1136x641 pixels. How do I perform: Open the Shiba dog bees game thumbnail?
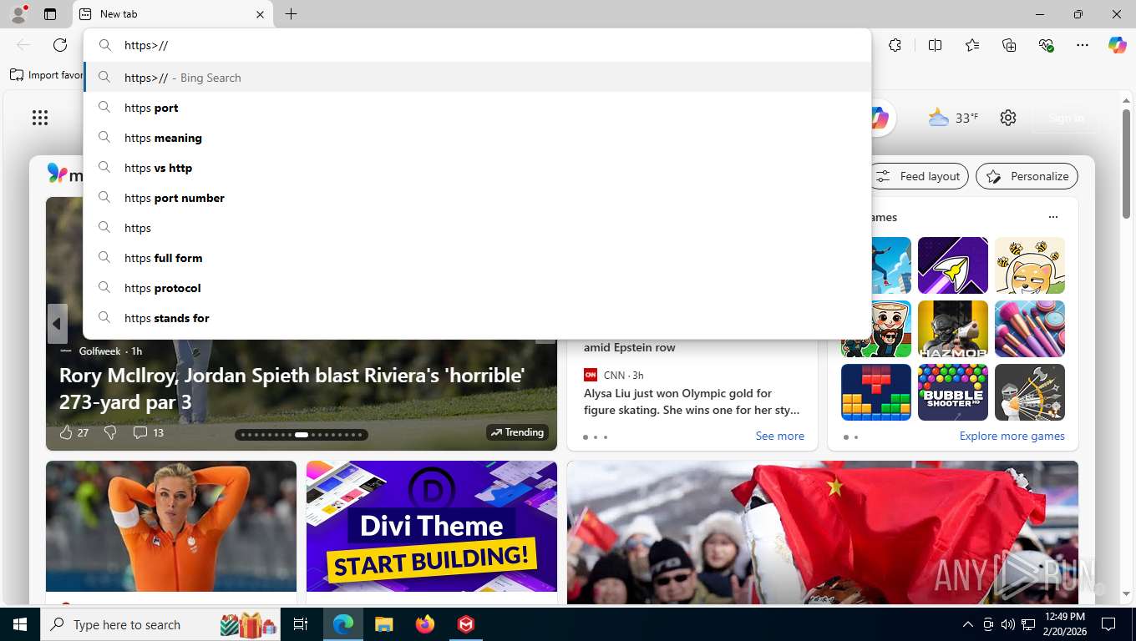coord(1030,265)
